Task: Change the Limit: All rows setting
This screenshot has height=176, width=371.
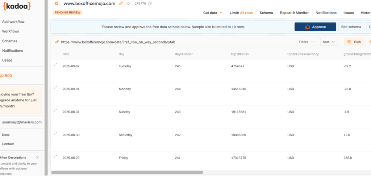Action: (241, 13)
